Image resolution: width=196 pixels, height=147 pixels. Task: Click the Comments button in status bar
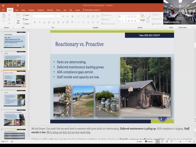[x=149, y=141]
